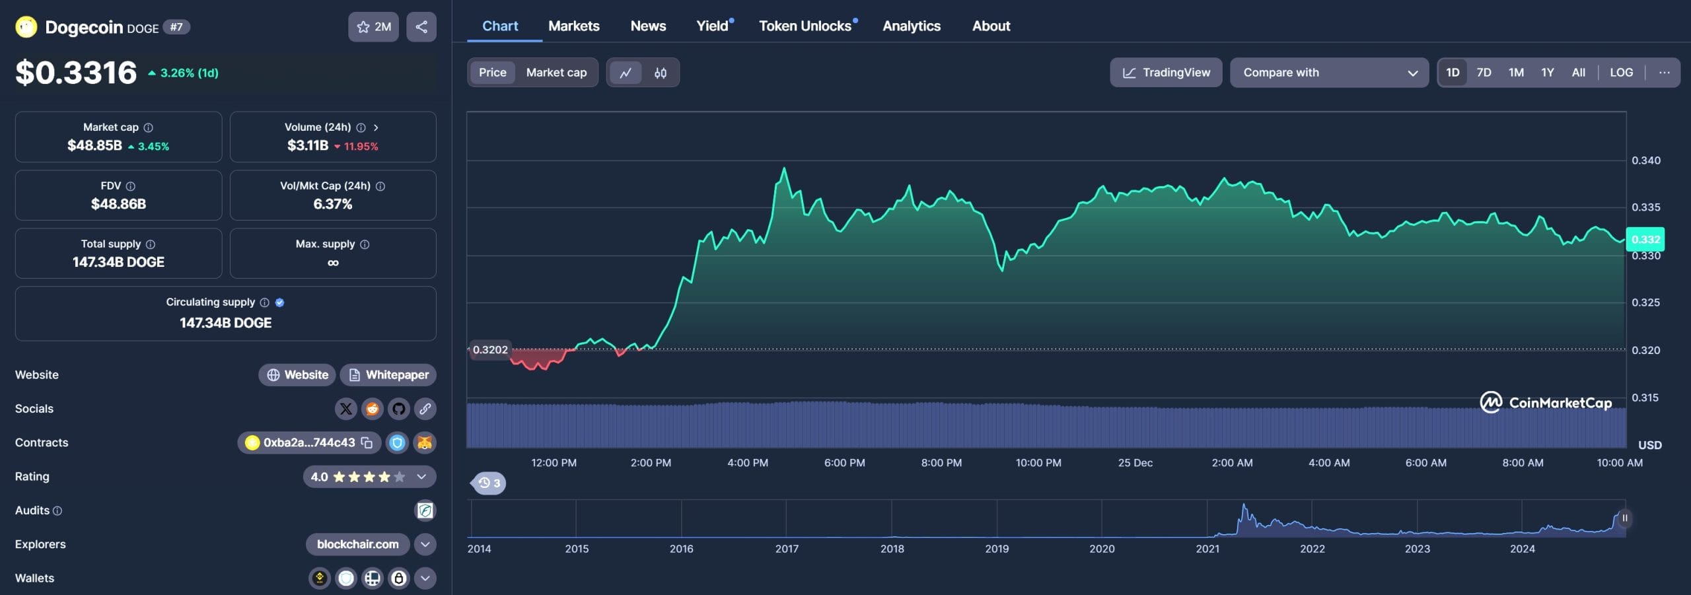Switch to the Chart tab

coord(500,26)
